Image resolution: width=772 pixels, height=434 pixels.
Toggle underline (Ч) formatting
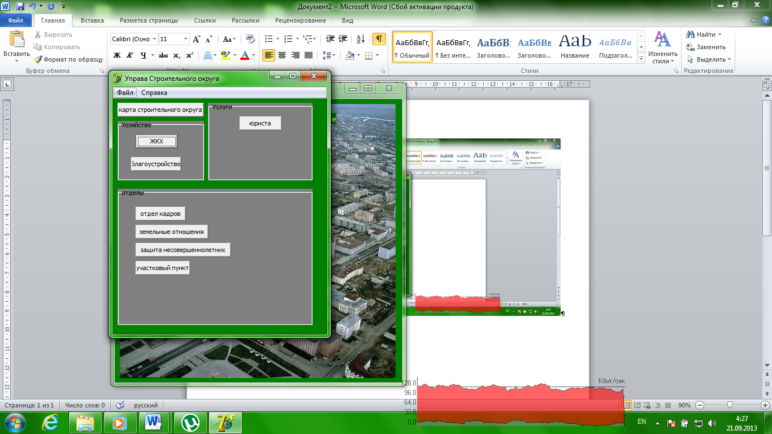(144, 55)
